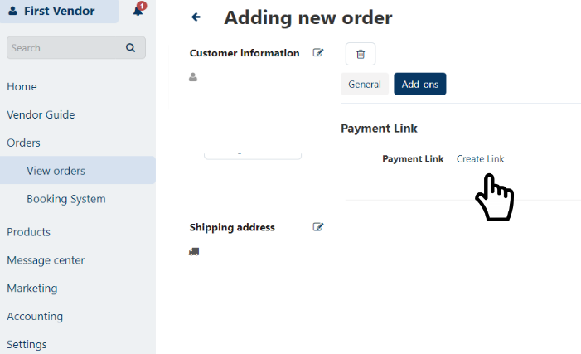
Task: Go back using the arrow icon
Action: coord(196,17)
